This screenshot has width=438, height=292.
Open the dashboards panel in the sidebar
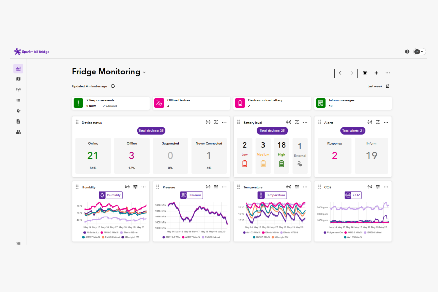pyautogui.click(x=18, y=68)
